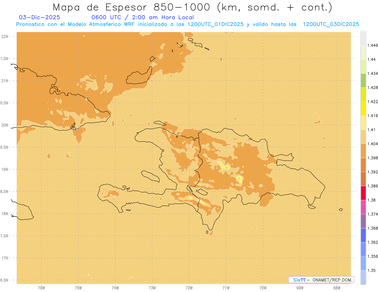
Task: Click the "70W" longitude label
Action: point(263,288)
